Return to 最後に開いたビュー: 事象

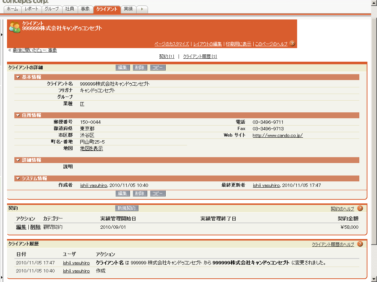tap(35, 50)
